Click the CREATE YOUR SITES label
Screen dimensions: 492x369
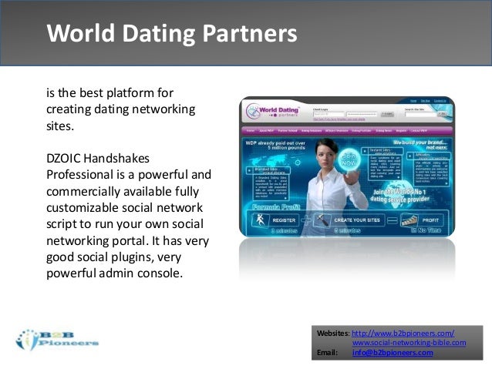tap(357, 220)
